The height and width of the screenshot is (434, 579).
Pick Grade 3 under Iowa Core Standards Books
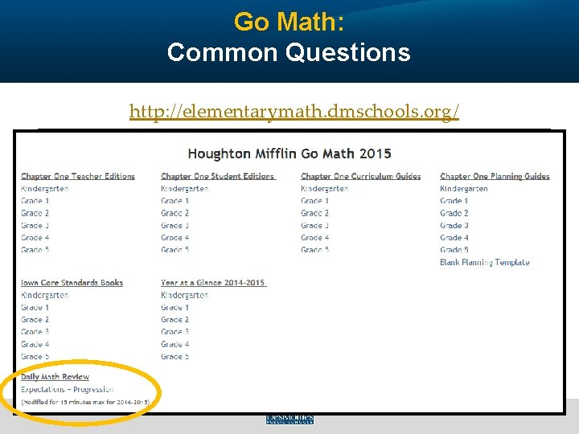pyautogui.click(x=35, y=332)
